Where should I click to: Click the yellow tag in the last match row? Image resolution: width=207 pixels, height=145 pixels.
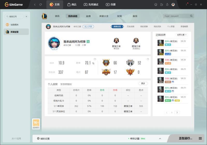tap(177, 100)
